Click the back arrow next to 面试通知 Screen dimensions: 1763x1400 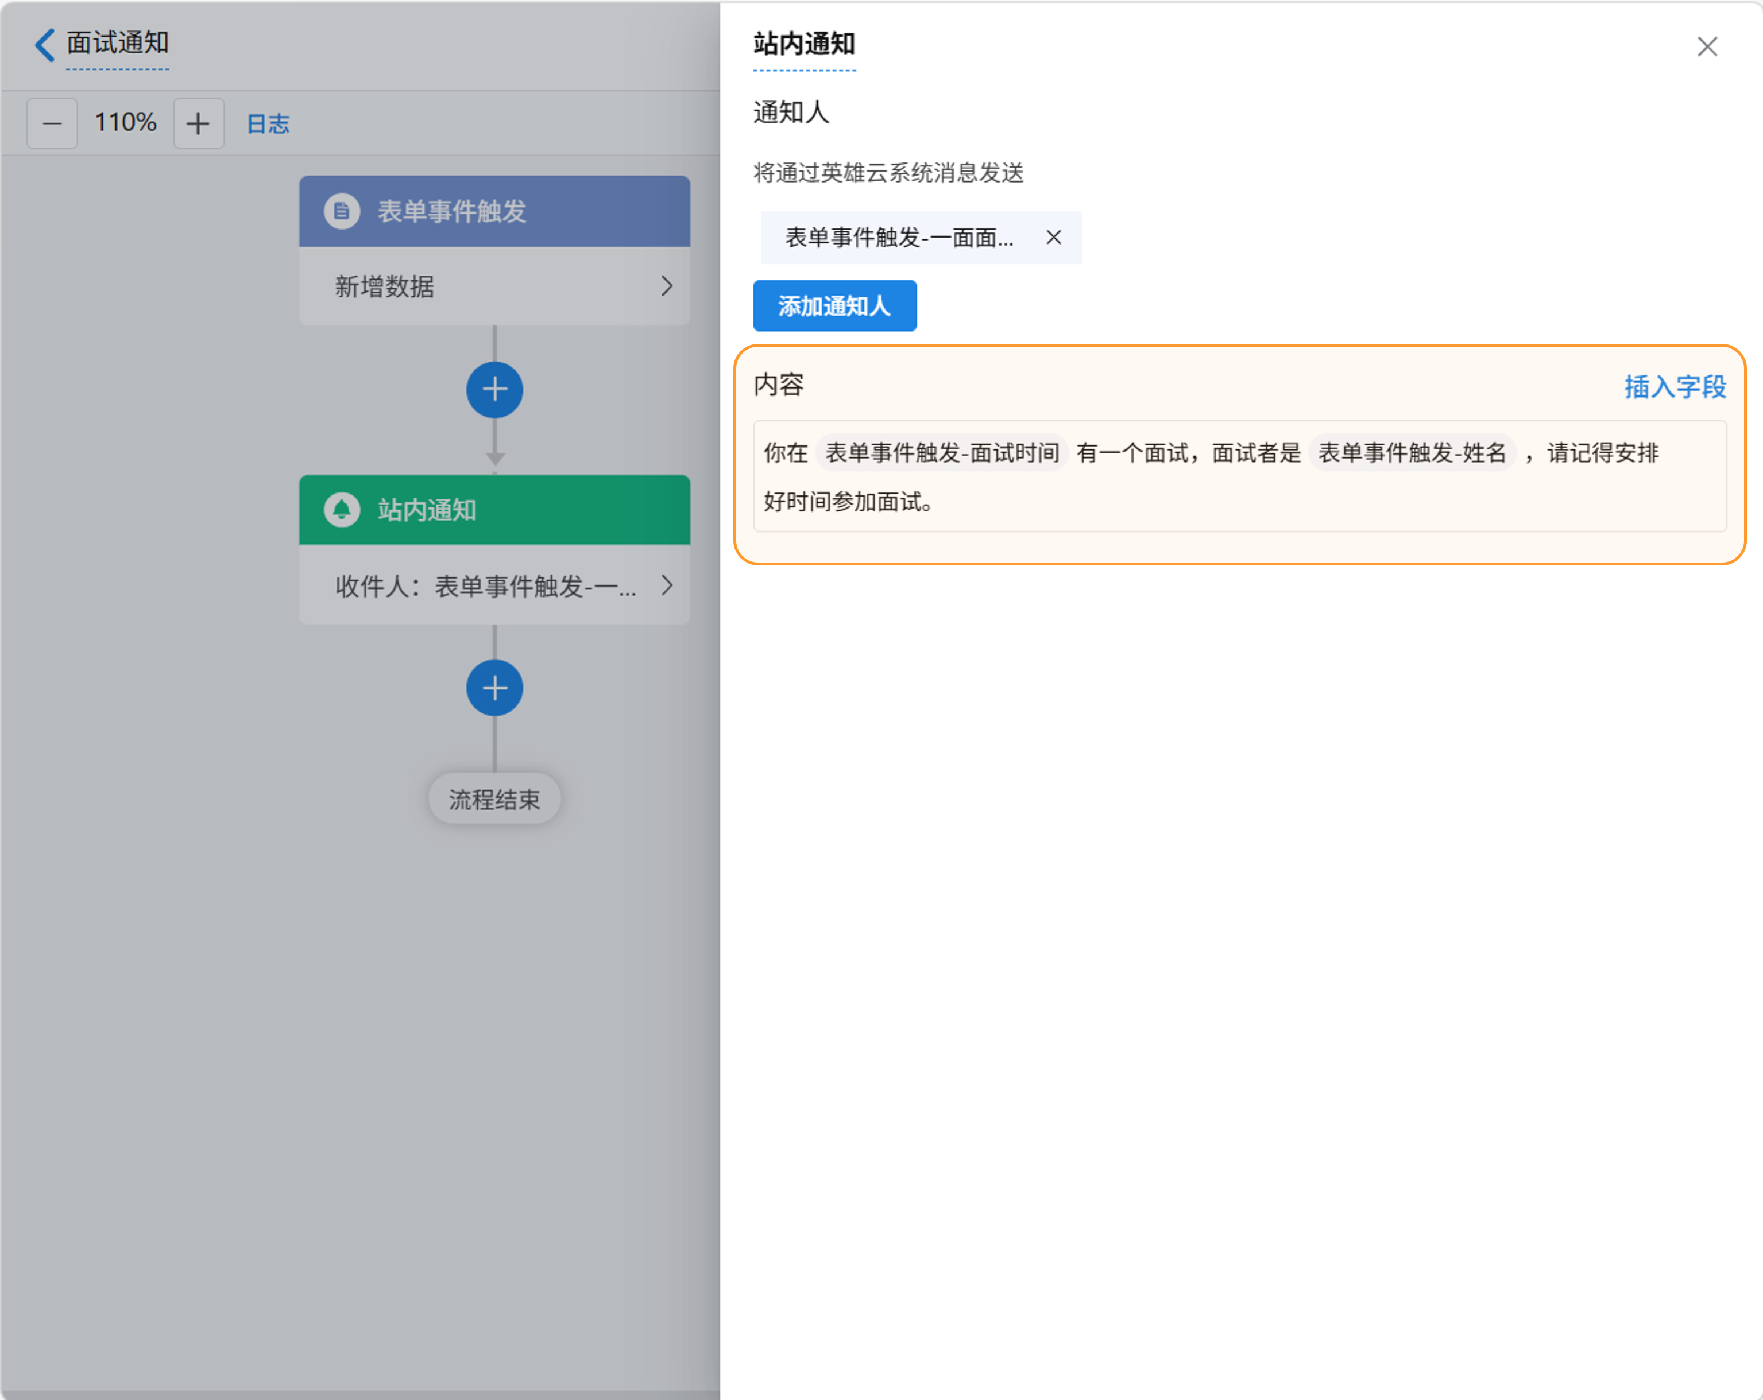tap(45, 44)
